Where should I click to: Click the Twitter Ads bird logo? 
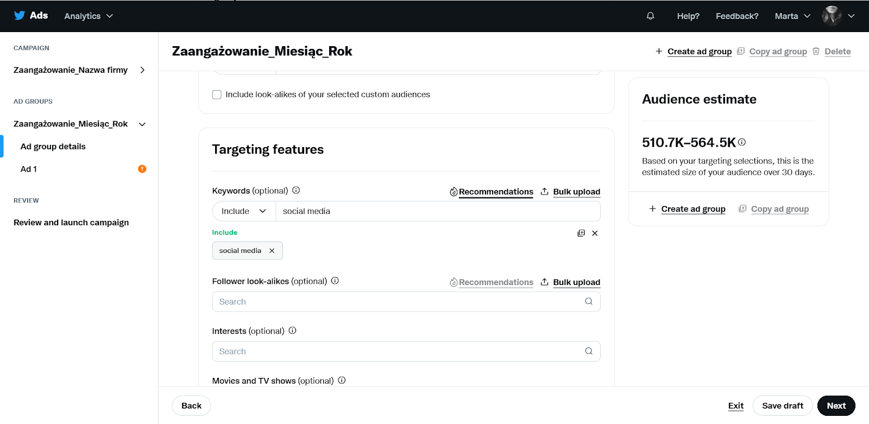tap(20, 15)
